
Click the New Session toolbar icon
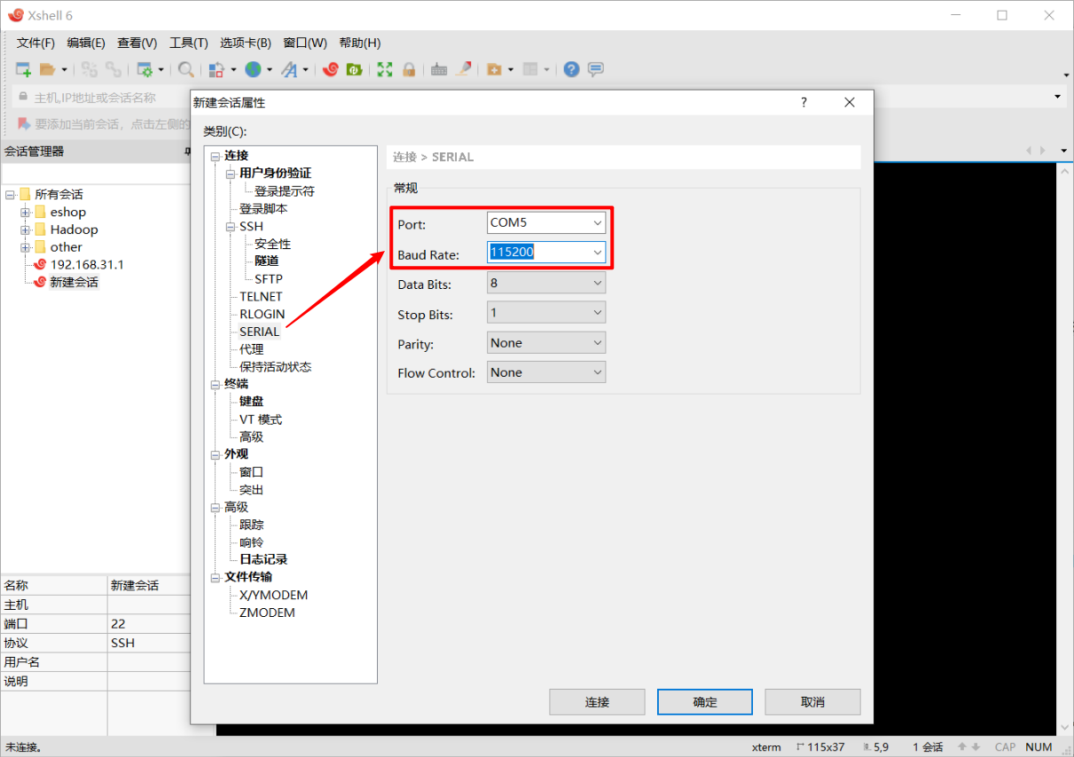point(24,69)
